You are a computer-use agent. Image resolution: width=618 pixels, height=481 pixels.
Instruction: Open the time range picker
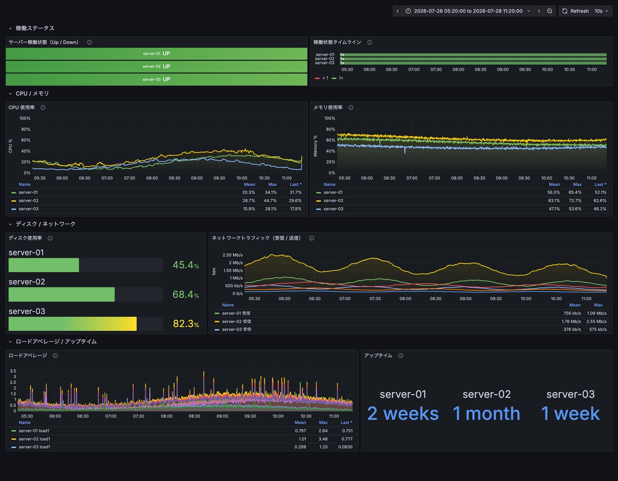pos(468,11)
